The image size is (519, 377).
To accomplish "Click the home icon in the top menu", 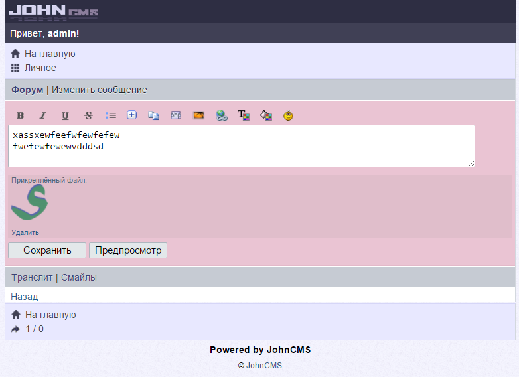I will pos(15,54).
